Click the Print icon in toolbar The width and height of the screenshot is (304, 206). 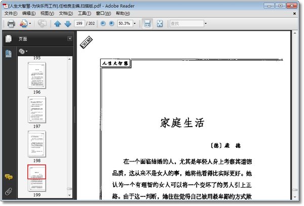[11, 24]
